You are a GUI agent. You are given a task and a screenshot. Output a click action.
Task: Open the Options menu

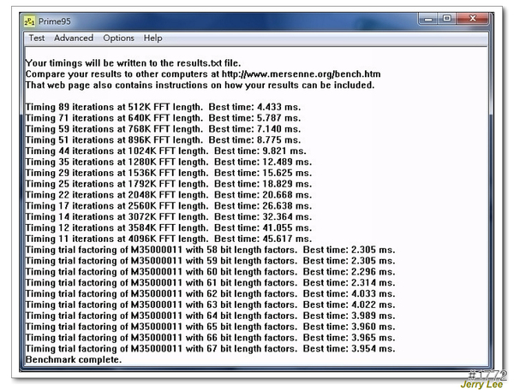[x=118, y=38]
